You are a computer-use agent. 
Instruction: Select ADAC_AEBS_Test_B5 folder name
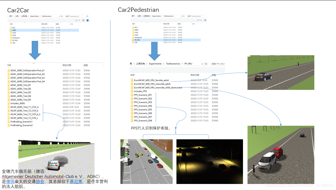coord(21,100)
